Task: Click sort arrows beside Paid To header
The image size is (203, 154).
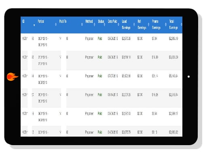Action: click(82, 24)
